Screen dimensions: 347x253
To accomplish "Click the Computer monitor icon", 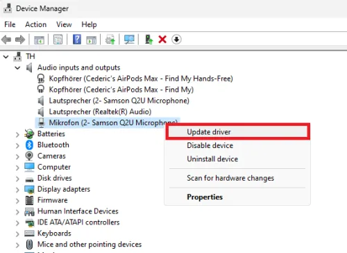I will click(x=29, y=167).
